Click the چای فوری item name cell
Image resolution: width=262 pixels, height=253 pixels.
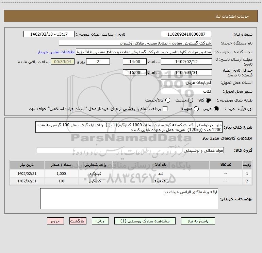161,181
